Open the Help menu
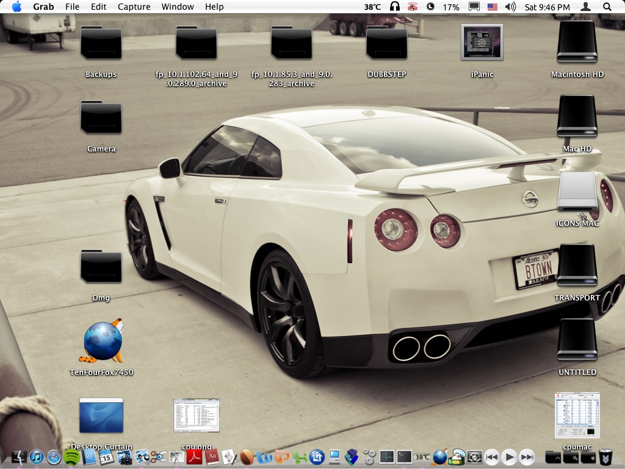 click(x=214, y=7)
